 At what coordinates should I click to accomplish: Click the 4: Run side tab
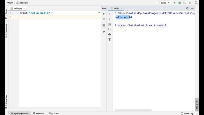click(x=197, y=105)
